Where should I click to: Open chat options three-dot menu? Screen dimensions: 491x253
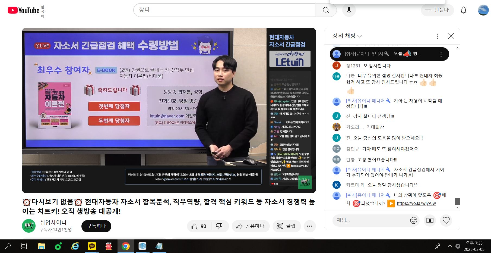[437, 36]
